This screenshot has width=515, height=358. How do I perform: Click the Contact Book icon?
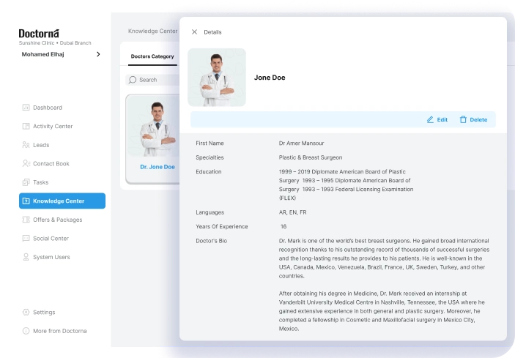26,163
